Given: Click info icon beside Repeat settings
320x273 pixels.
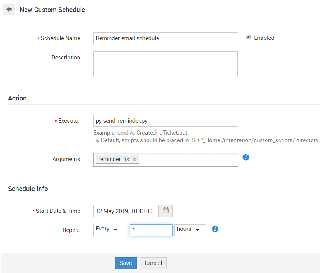Looking at the screenshot, I should click(215, 229).
